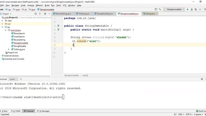Open the Run tool window tab
The image size is (206, 116).
pyautogui.click(x=5, y=111)
